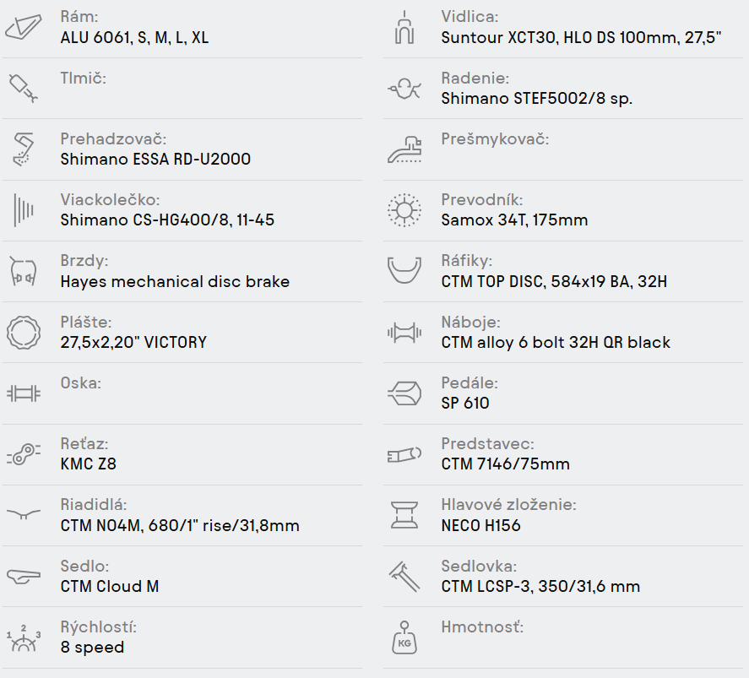This screenshot has height=678, width=749.
Task: Click the 'Hmotnosť:' label
Action: pyautogui.click(x=482, y=626)
